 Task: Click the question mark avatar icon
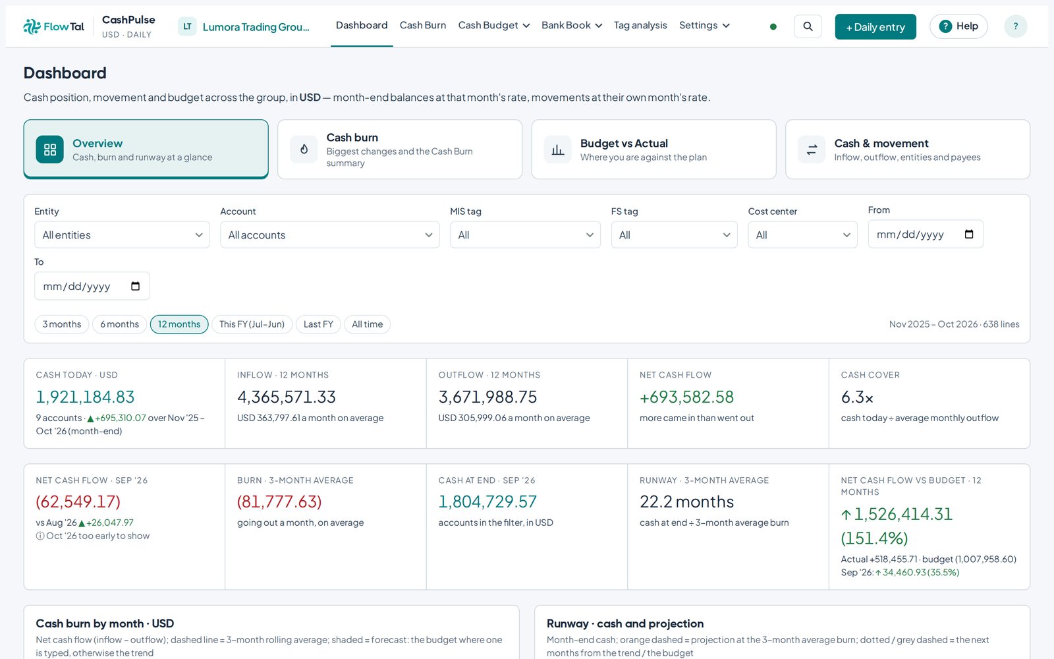(1016, 26)
